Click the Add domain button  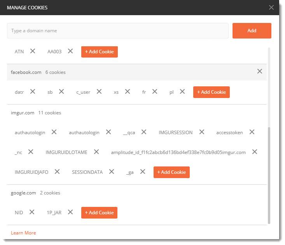(x=252, y=31)
